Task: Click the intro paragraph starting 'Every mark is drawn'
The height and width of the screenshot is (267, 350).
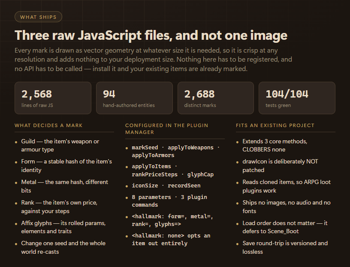Action: (153, 59)
